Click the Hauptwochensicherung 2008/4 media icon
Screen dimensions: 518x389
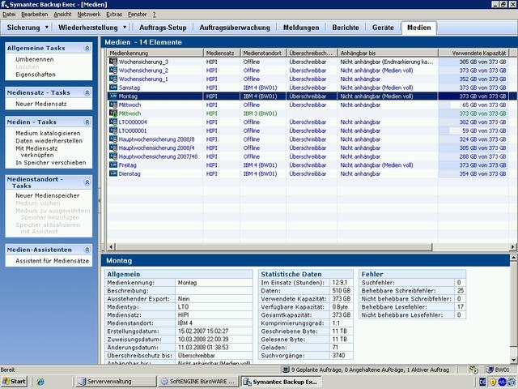(113, 147)
